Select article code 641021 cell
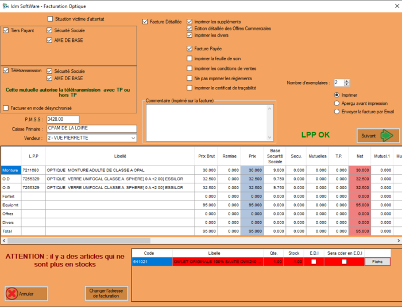This screenshot has width=402, height=307. [152, 262]
